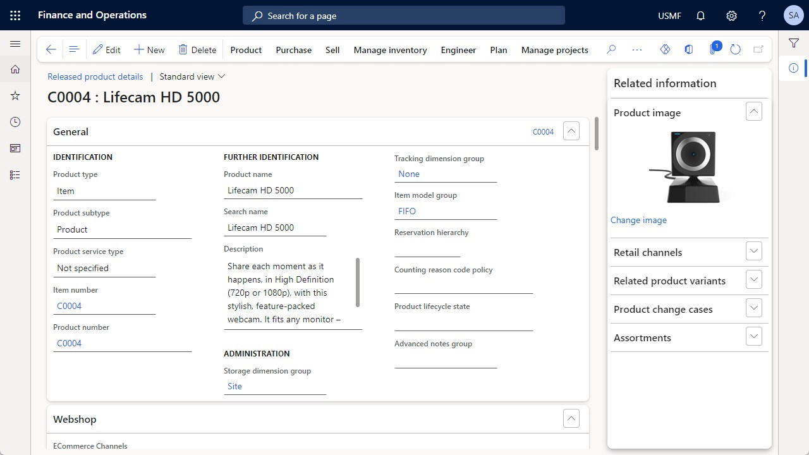Image resolution: width=809 pixels, height=455 pixels.
Task: Open the Sell tab
Action: tap(332, 50)
